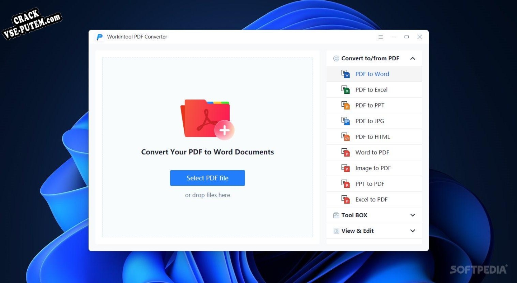Click the 'or drop files here' text
The width and height of the screenshot is (517, 283).
(207, 195)
